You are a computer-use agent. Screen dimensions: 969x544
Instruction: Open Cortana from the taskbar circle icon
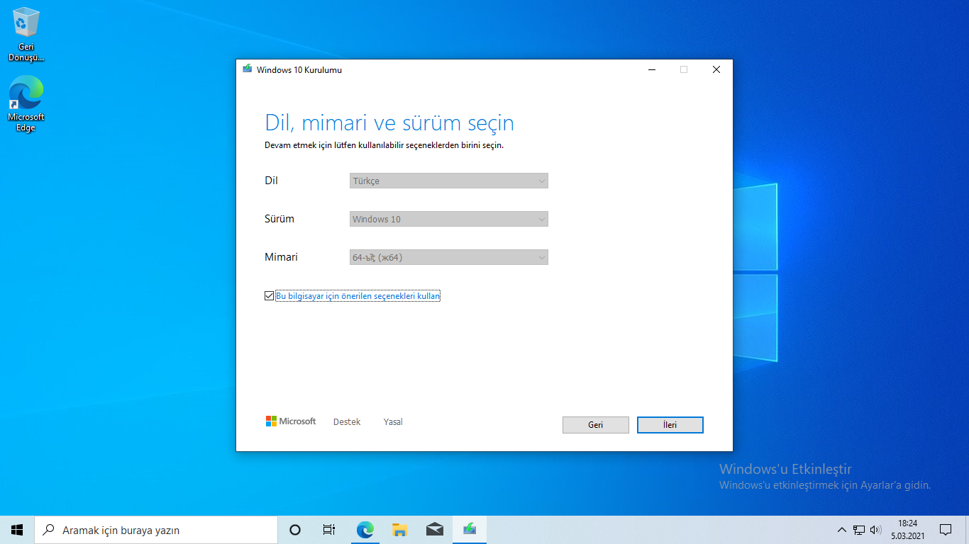pyautogui.click(x=295, y=530)
